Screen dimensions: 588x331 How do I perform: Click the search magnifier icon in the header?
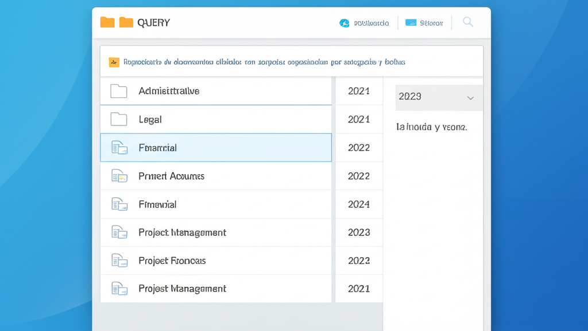click(x=468, y=22)
